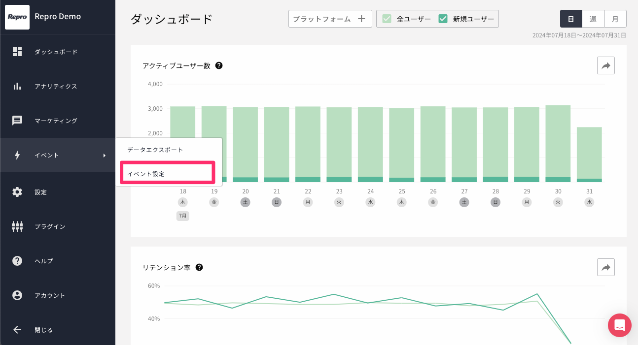Image resolution: width=638 pixels, height=345 pixels.
Task: Open the Plugins equalizer icon
Action: [x=17, y=226]
